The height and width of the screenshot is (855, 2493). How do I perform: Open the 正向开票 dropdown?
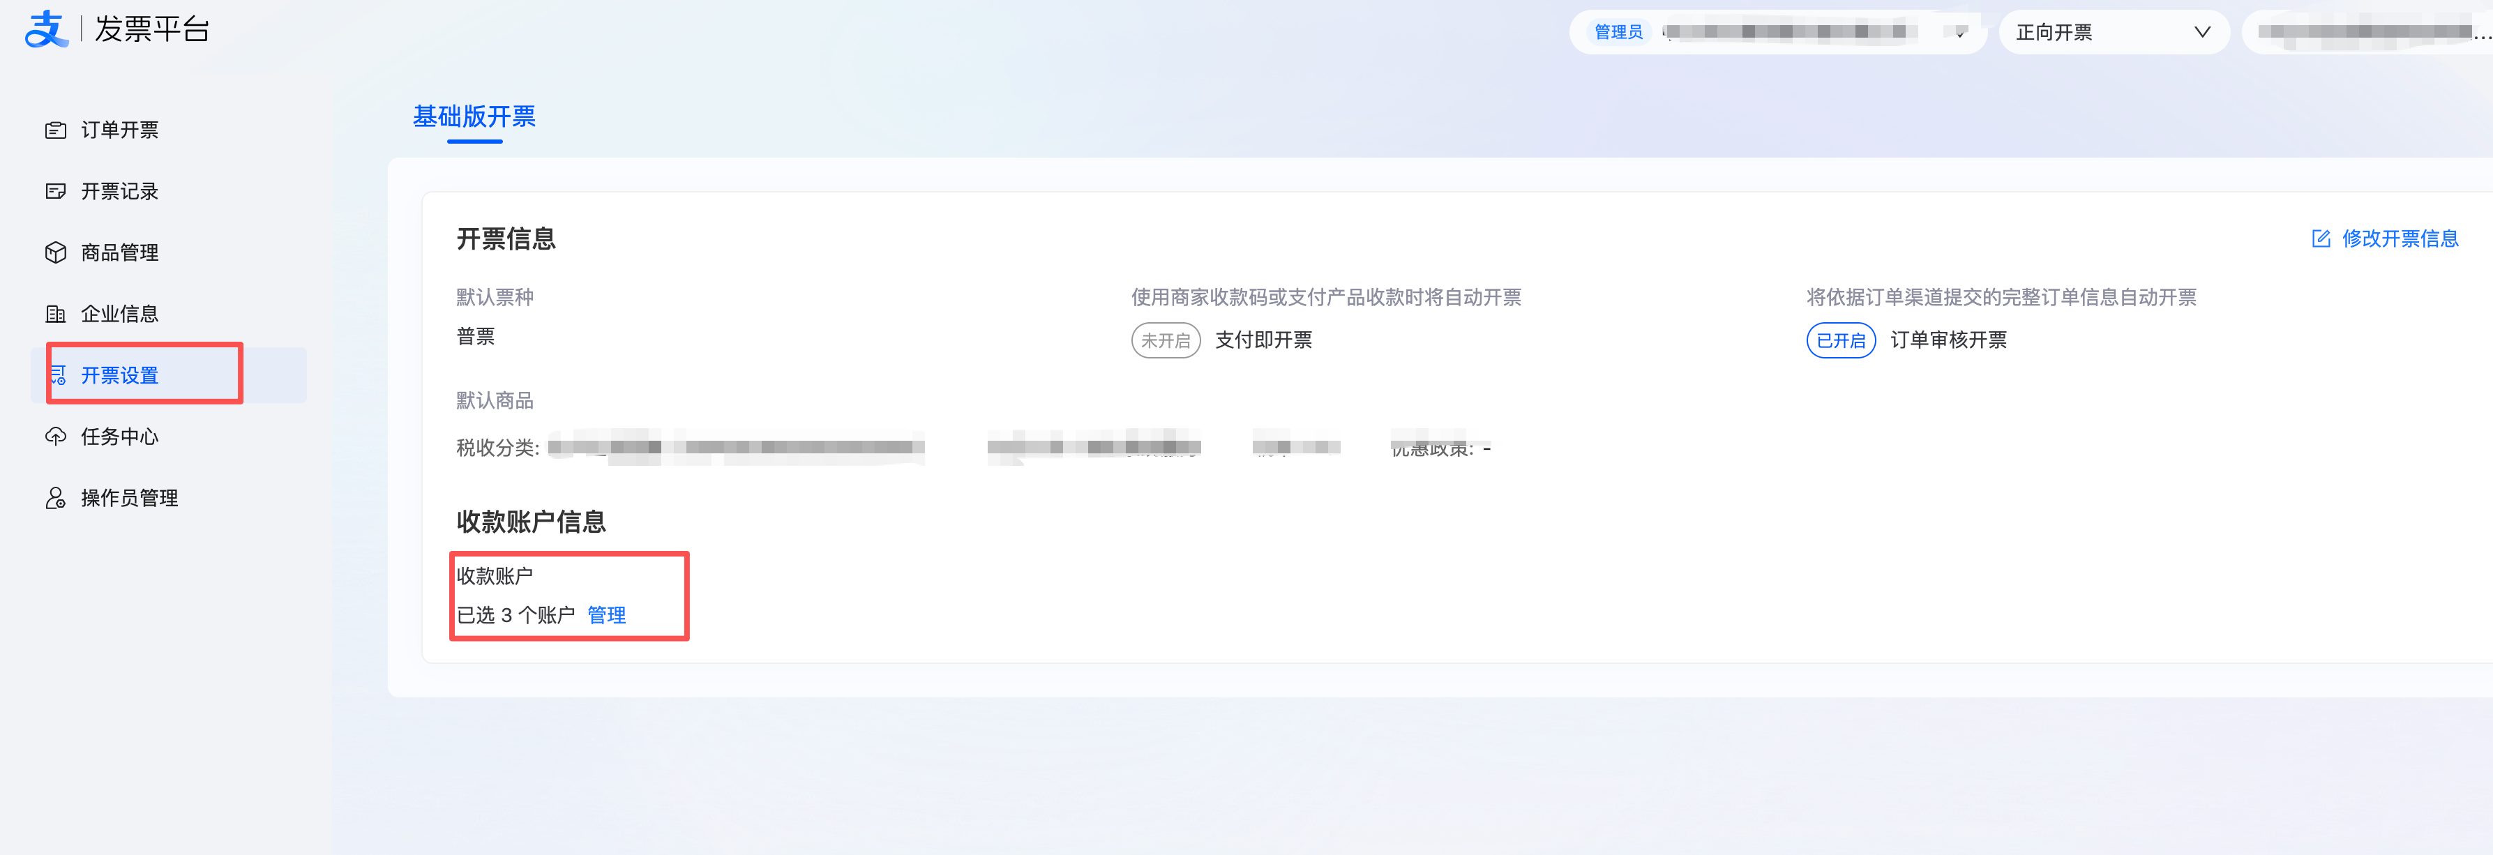[2114, 32]
